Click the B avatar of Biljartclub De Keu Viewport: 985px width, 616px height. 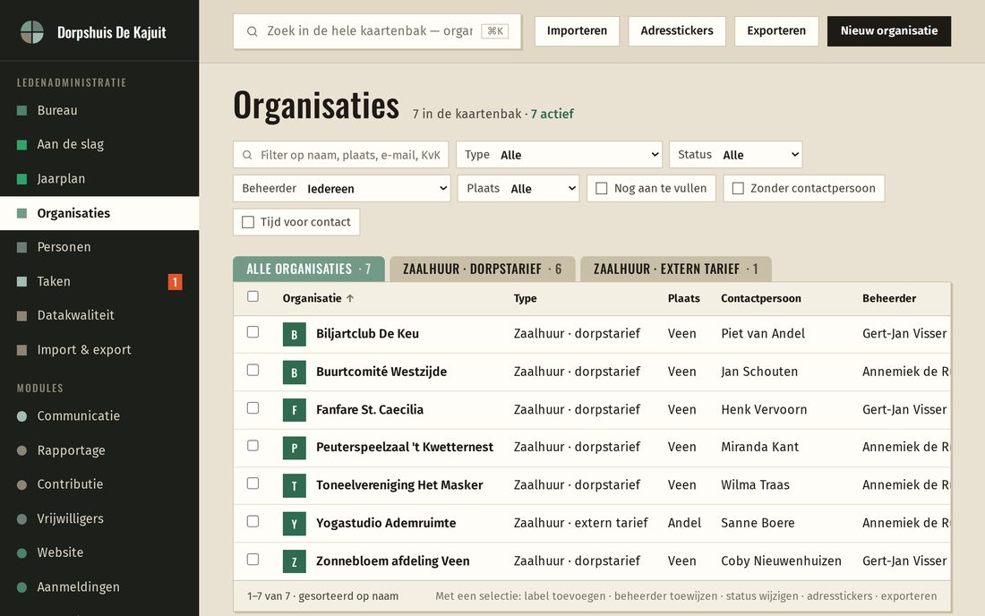click(294, 335)
